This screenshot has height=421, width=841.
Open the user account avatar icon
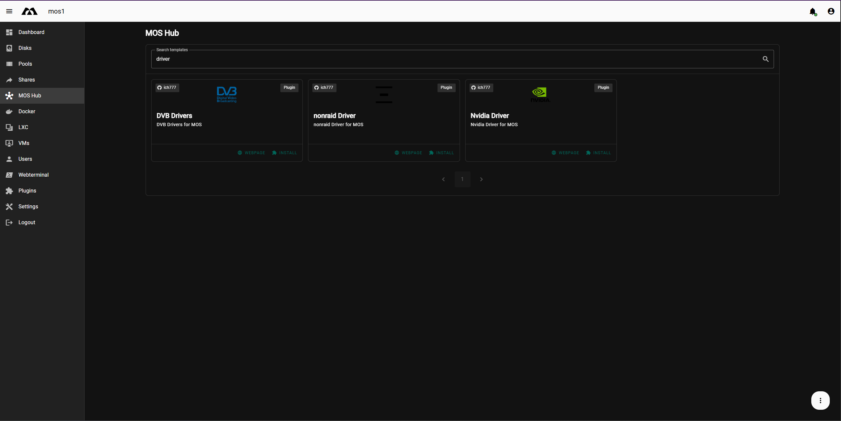(830, 11)
